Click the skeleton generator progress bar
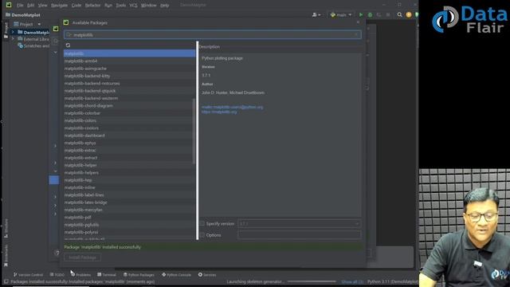The height and width of the screenshot is (287, 510). coord(312,281)
